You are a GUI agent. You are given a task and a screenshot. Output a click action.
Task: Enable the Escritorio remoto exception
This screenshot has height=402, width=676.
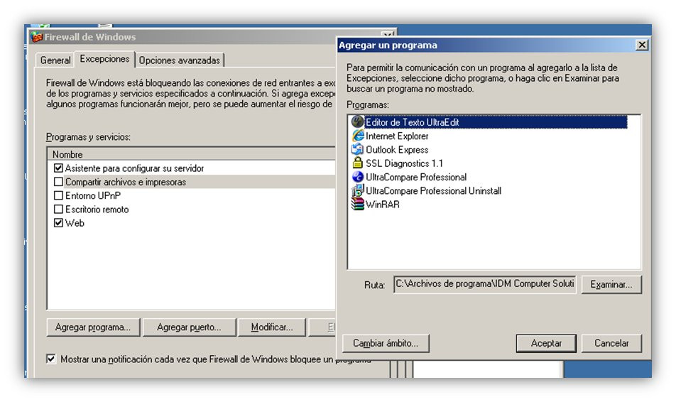(x=58, y=210)
